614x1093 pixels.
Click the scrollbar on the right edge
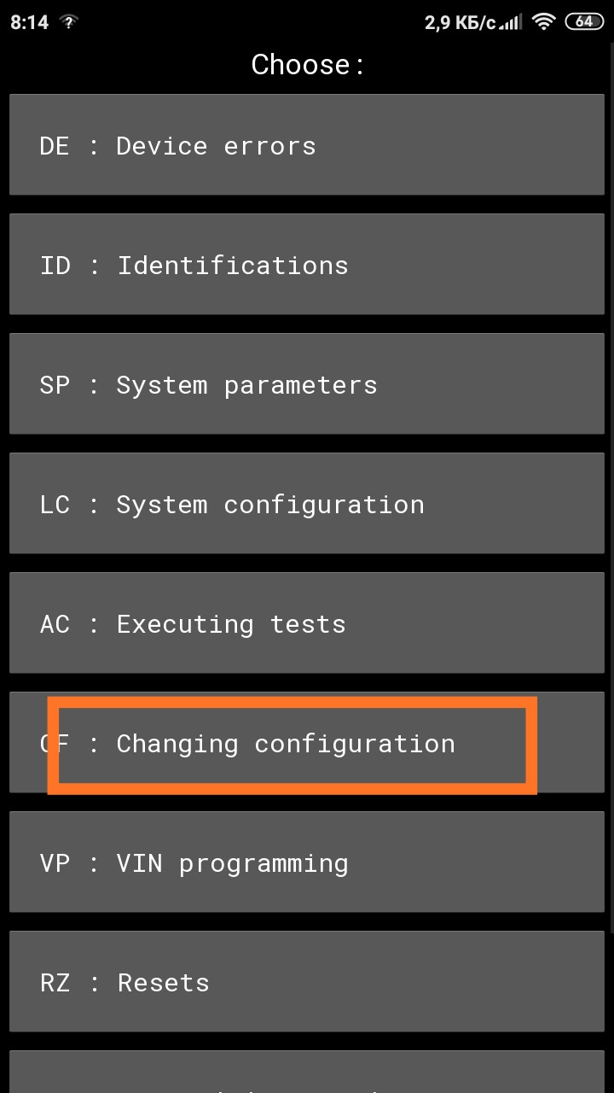tap(611, 512)
